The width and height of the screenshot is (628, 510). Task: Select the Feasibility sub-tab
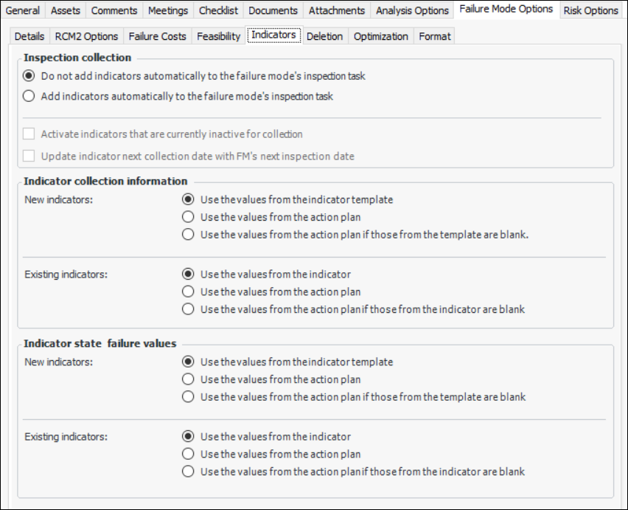click(x=218, y=36)
